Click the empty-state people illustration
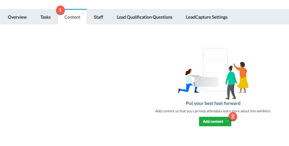The image size is (289, 146). tap(213, 74)
